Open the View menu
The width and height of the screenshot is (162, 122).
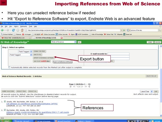click(x=11, y=26)
